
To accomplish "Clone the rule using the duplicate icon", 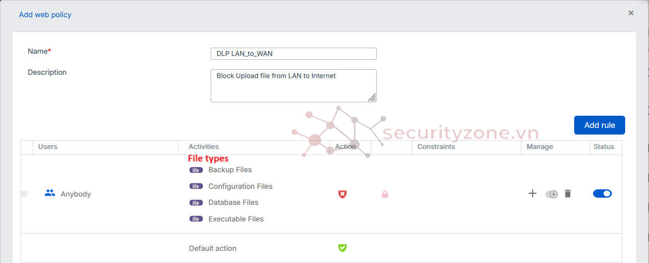I will 551,194.
